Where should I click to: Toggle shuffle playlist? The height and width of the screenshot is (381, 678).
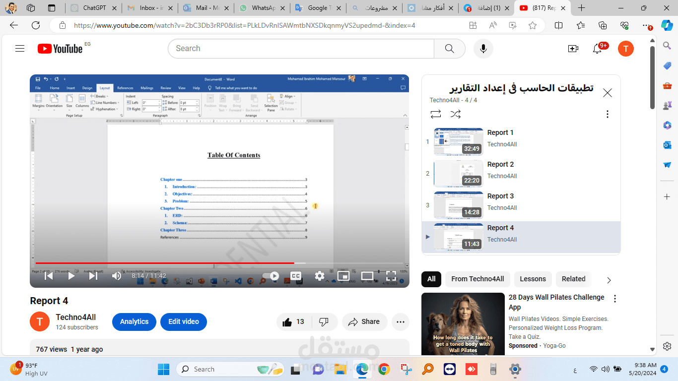coord(456,114)
